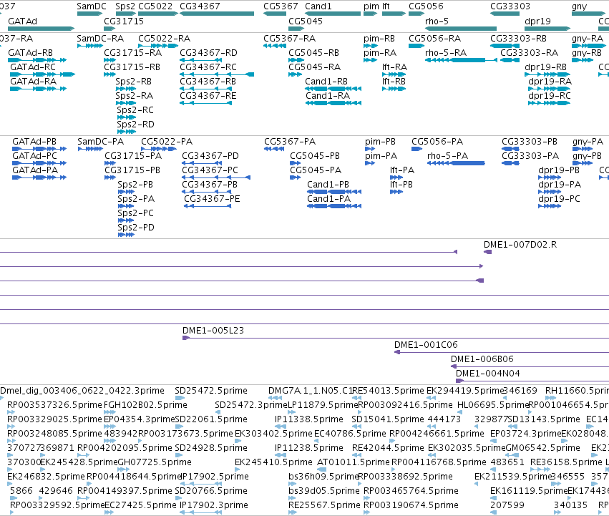609x516 pixels.
Task: Click BAC clone DME1-004N04
Action: [532, 381]
